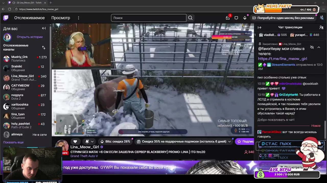Open Отслеживаемое tab in header
Viewport: 327px width, 183px height.
(x=29, y=18)
